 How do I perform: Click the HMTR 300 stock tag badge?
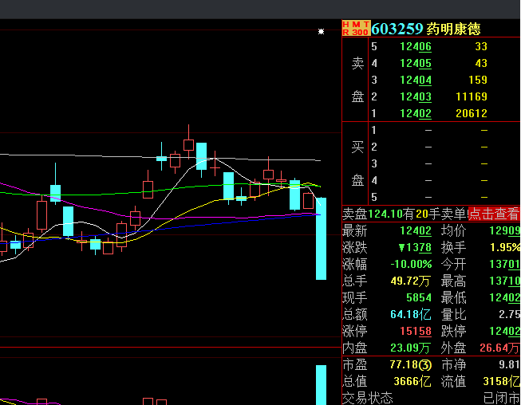point(356,29)
